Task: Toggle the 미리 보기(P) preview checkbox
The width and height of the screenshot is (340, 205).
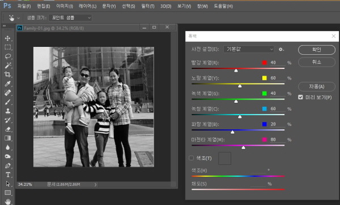Action: (x=300, y=97)
